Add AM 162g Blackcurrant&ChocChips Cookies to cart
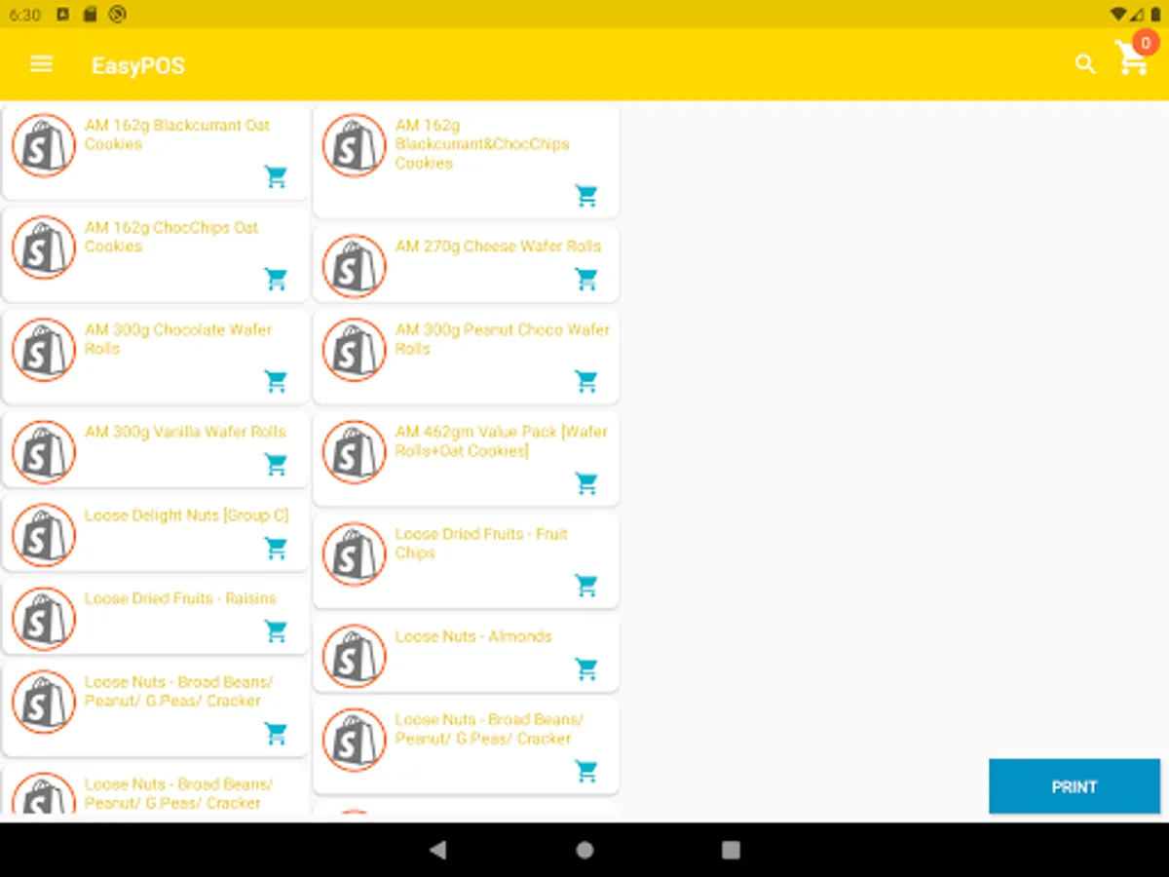Screen dimensions: 1169x877 586,196
